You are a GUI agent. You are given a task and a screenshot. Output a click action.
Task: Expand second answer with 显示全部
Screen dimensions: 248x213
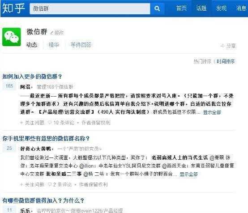pyautogui.click(x=188, y=174)
